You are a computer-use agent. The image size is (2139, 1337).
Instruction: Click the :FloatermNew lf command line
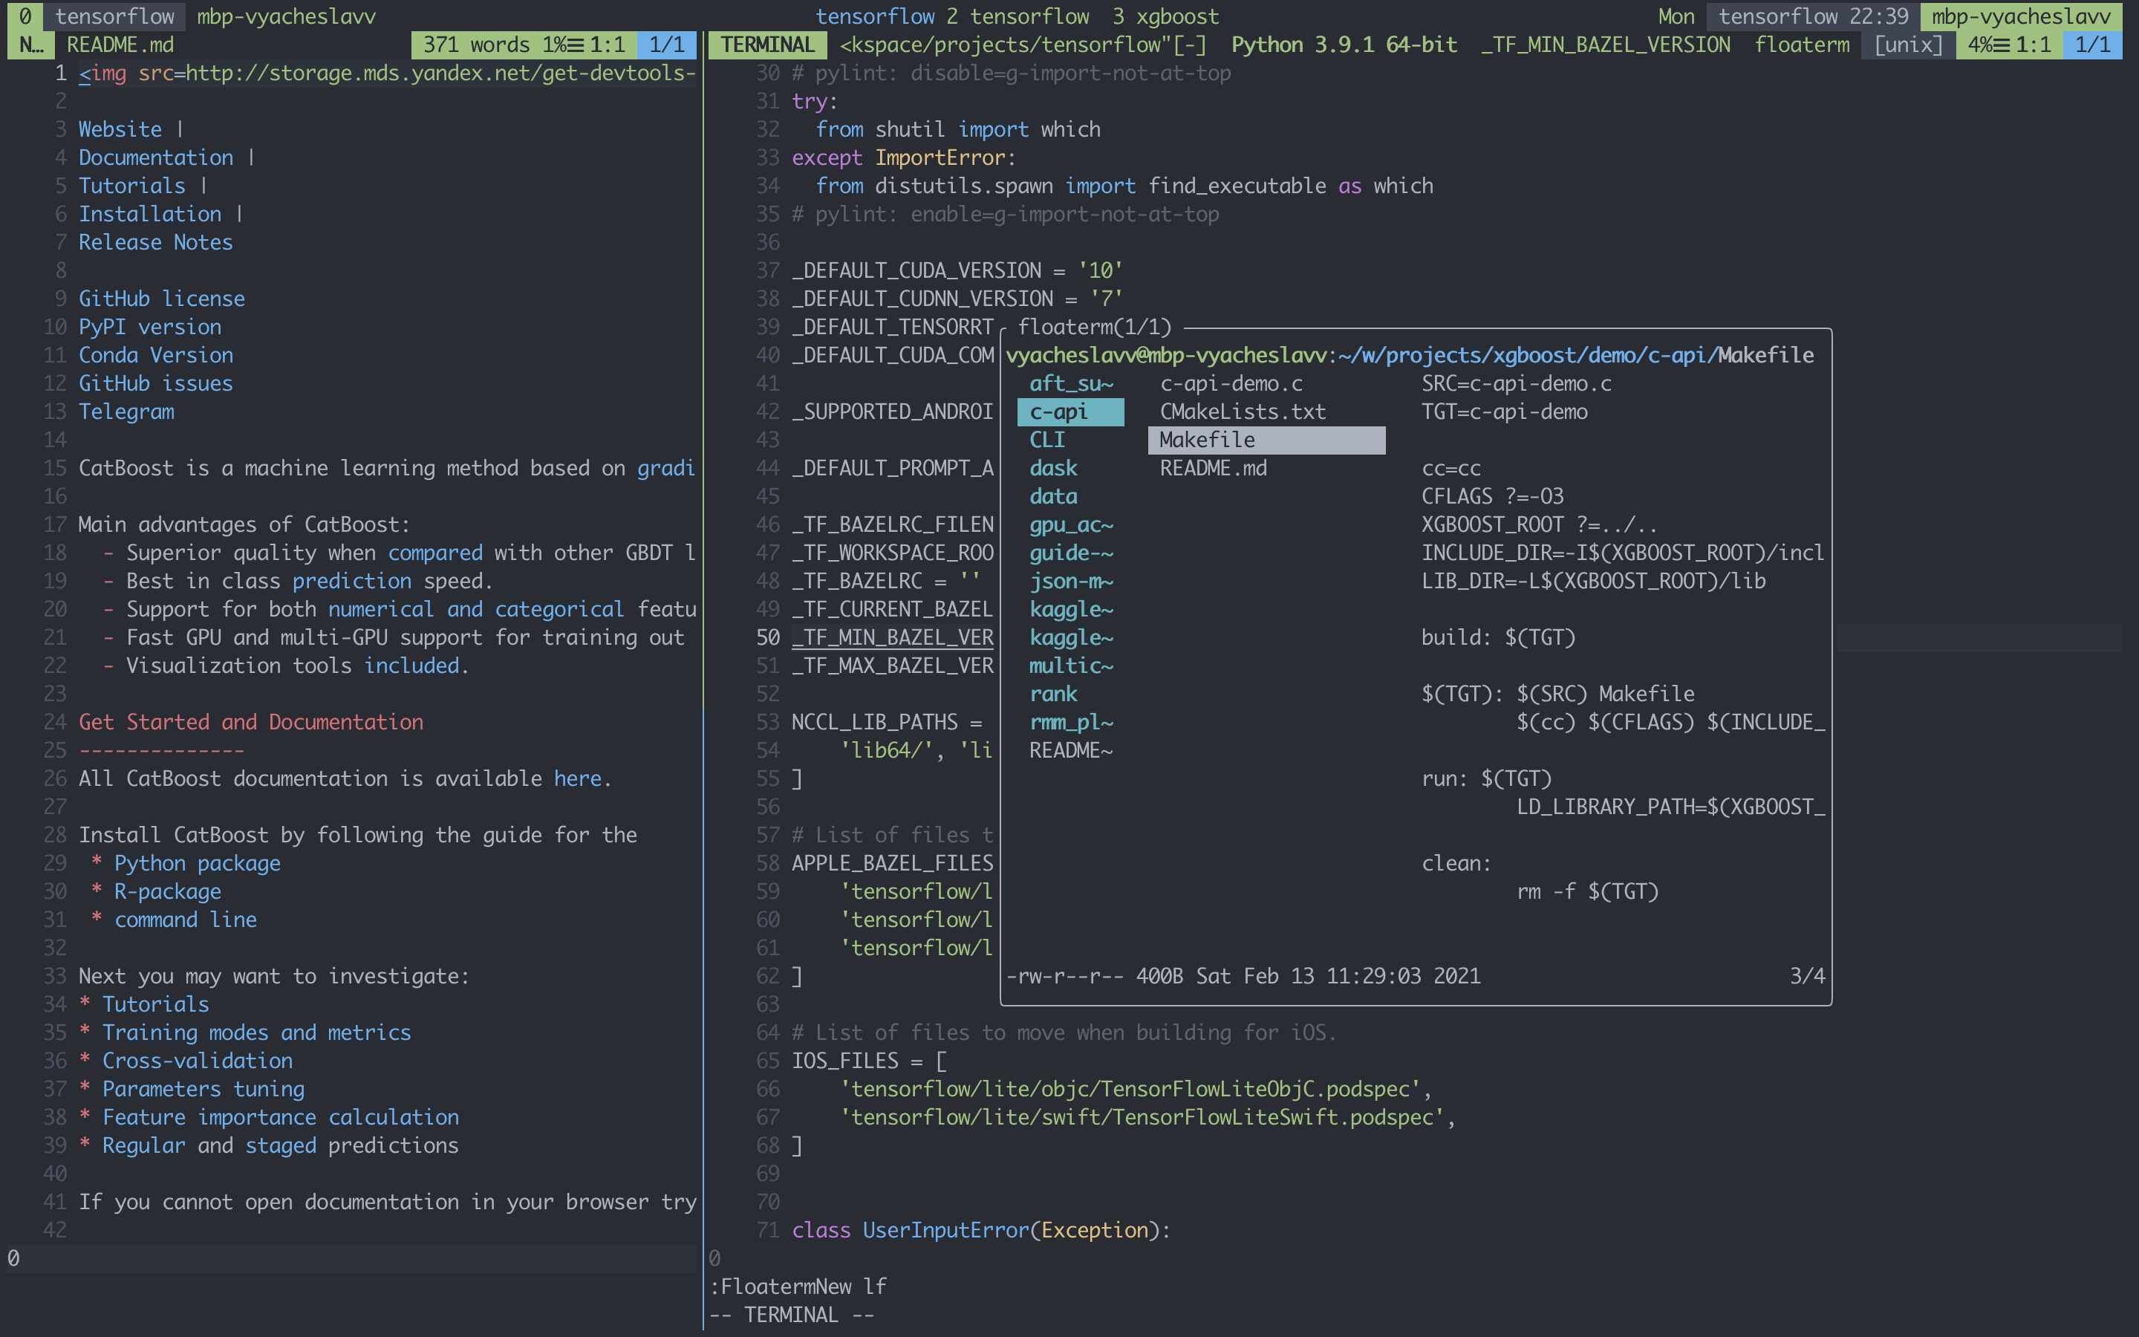point(798,1286)
